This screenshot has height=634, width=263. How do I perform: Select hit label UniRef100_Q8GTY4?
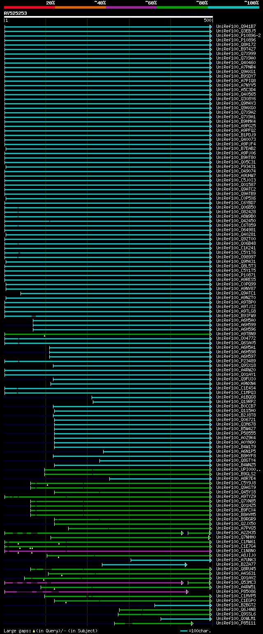point(236,461)
